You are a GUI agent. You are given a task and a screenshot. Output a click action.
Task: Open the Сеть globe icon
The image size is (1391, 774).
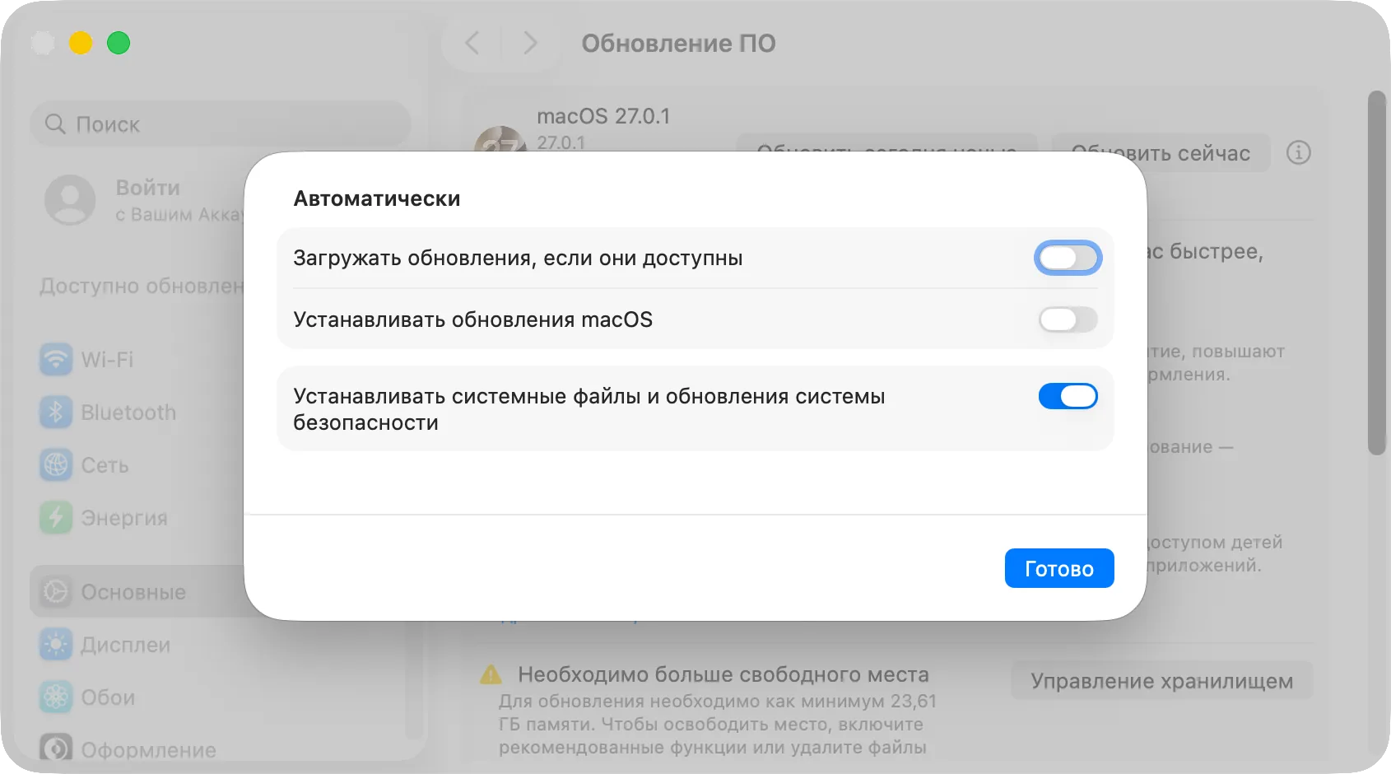click(56, 465)
